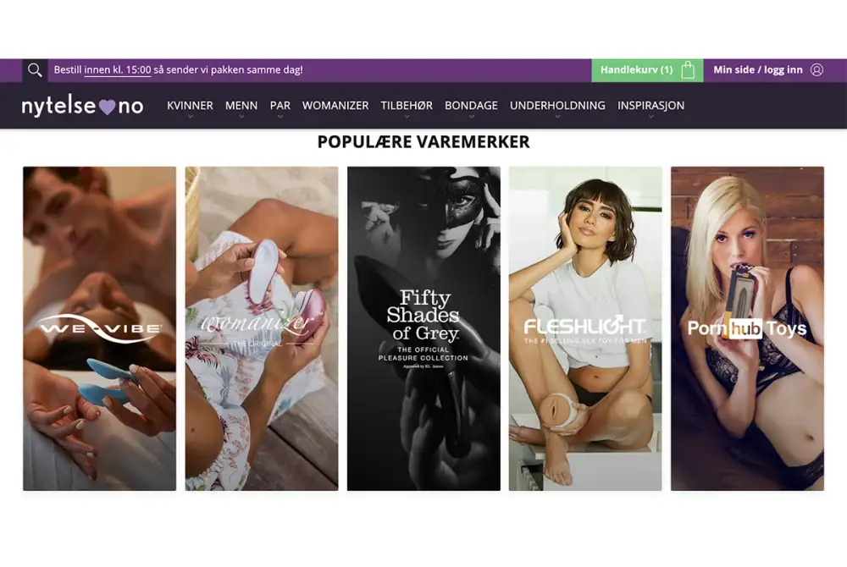The image size is (847, 567).
Task: Click the search magnifier icon
Action: (x=35, y=70)
